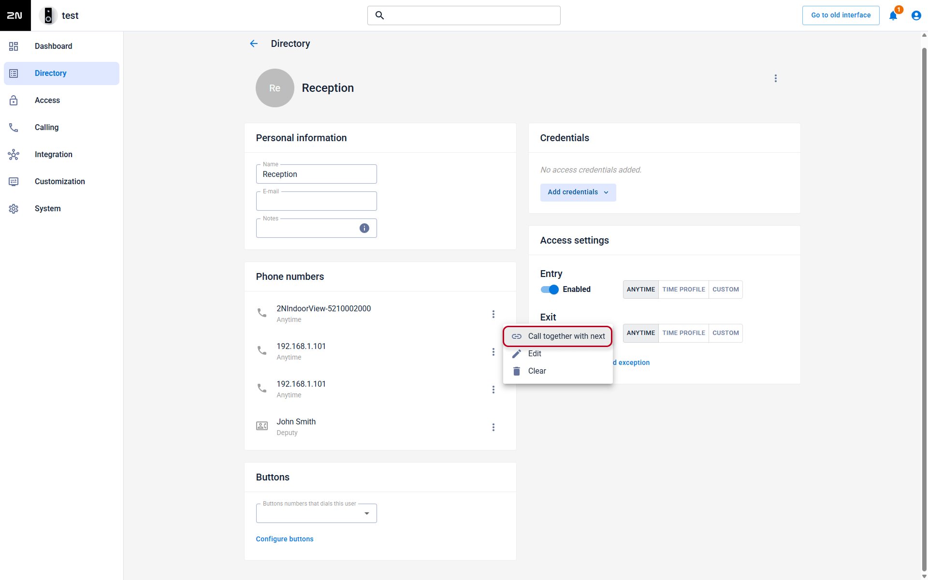Click the Notes info icon

coord(364,228)
